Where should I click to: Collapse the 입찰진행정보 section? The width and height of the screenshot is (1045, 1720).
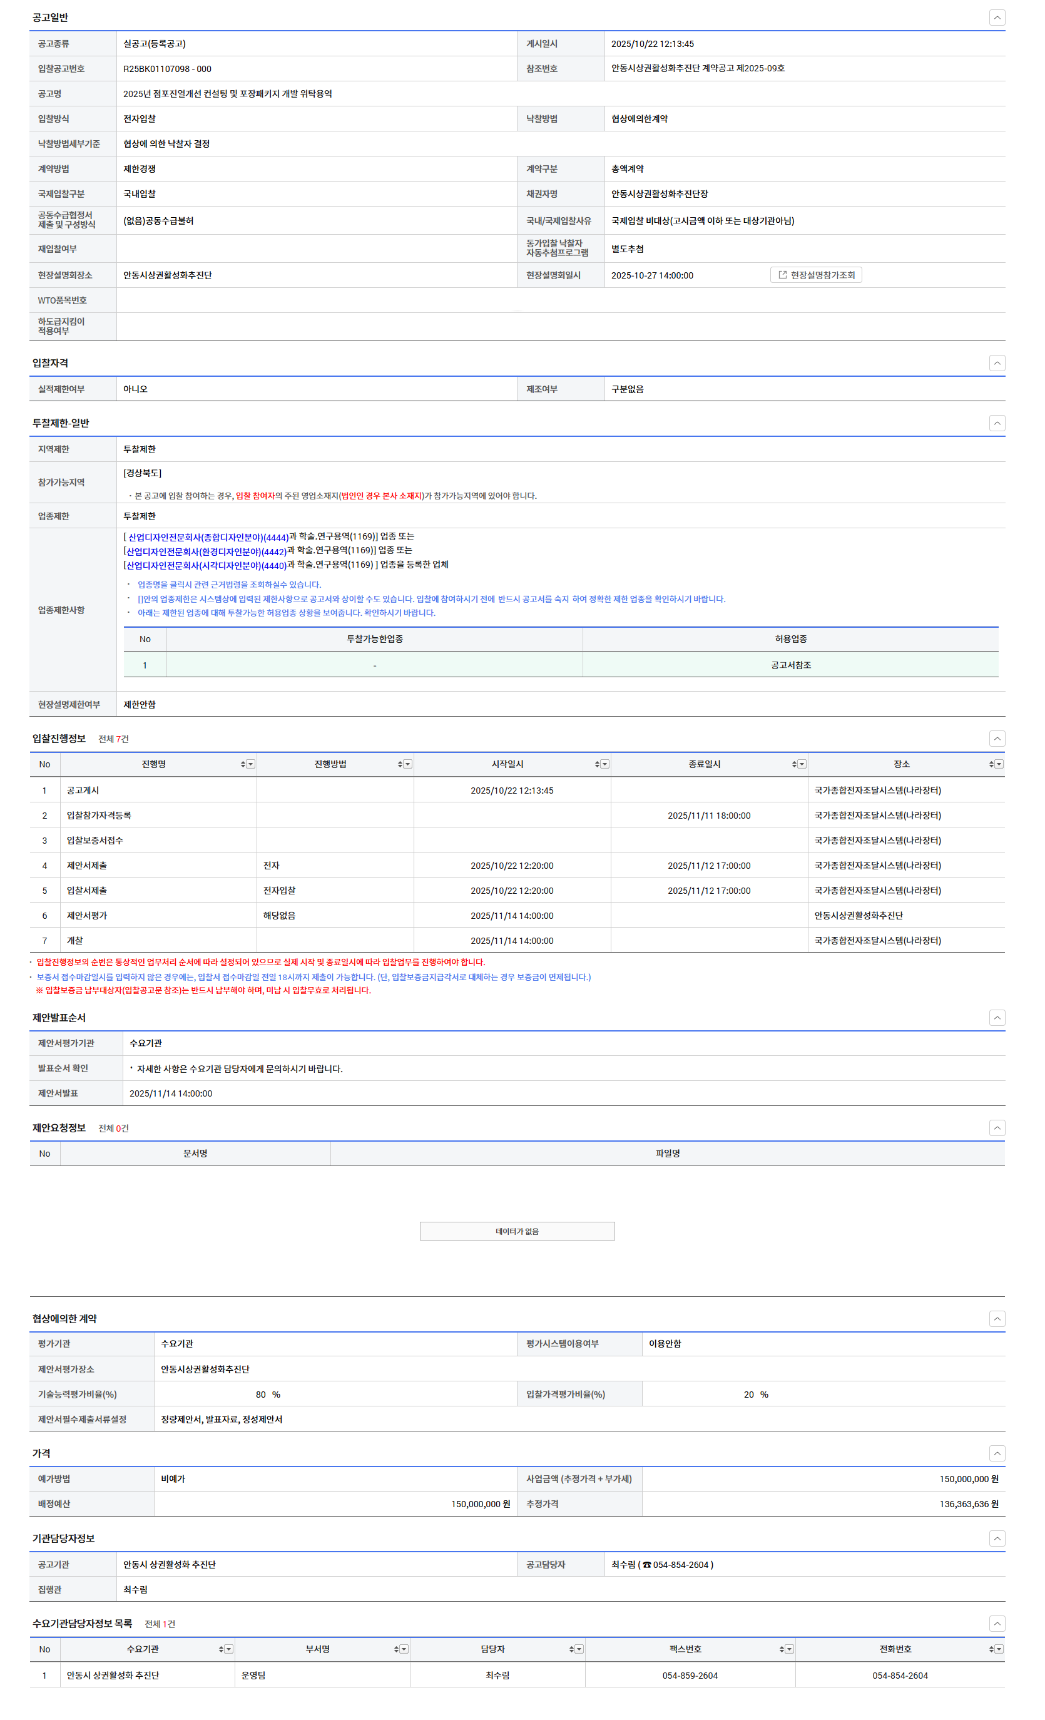point(997,739)
